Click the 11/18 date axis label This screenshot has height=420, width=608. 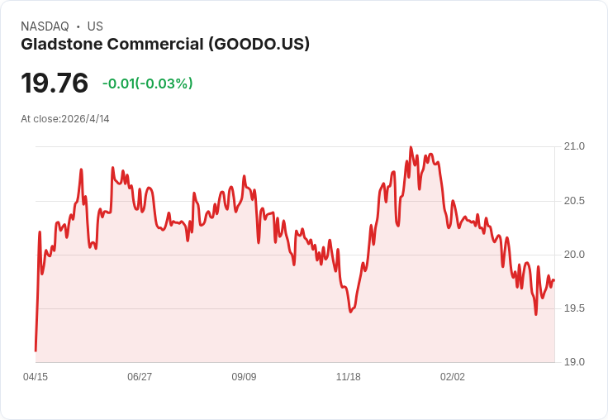click(x=349, y=377)
